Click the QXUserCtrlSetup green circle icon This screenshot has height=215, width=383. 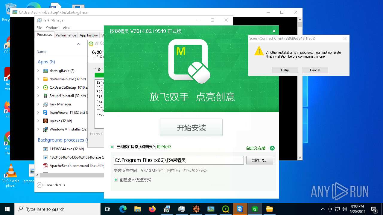[45, 87]
